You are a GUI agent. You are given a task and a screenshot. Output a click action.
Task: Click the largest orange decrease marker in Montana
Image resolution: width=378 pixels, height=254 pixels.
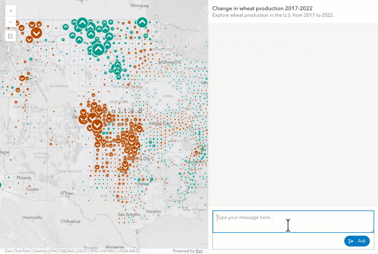[x=36, y=33]
